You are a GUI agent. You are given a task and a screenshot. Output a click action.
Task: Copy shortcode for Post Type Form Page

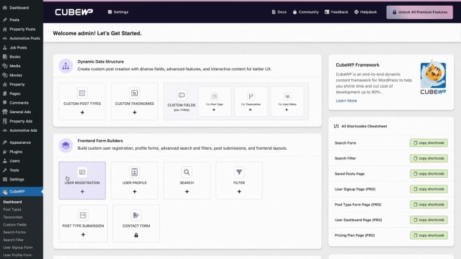tap(428, 205)
